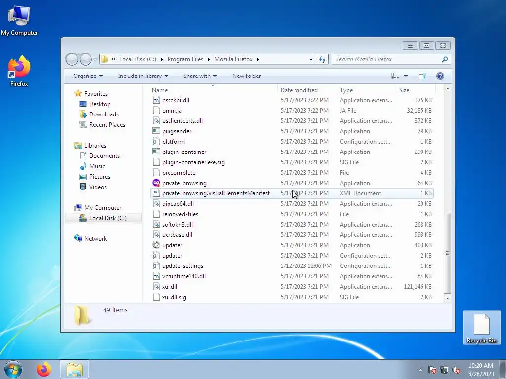The height and width of the screenshot is (379, 506).
Task: Open the recent pages dropdown arrow
Action: pyautogui.click(x=95, y=59)
